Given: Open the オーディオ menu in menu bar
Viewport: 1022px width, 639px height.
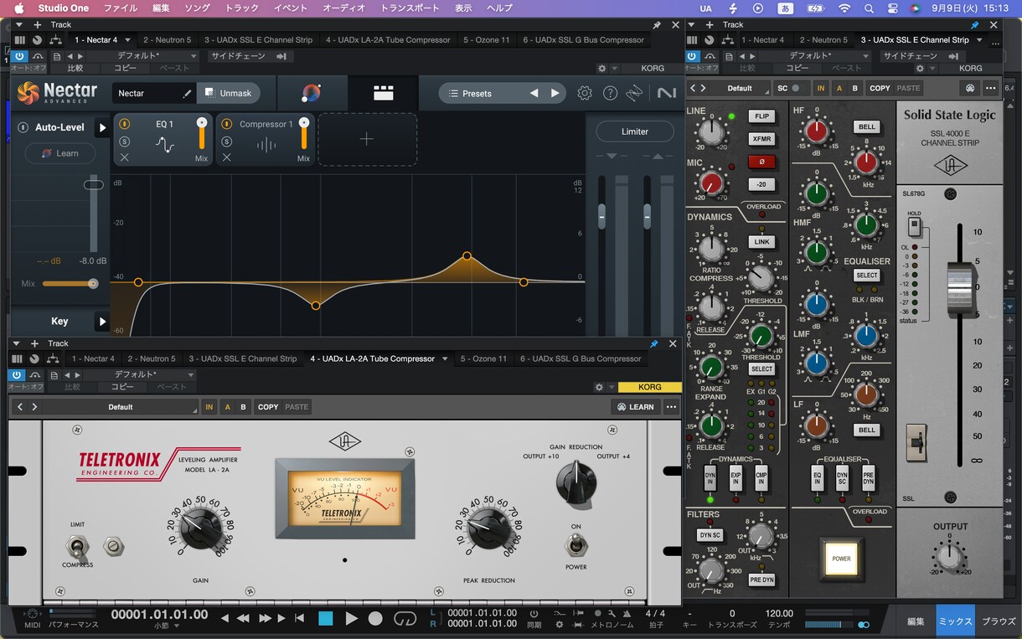Looking at the screenshot, I should 344,8.
